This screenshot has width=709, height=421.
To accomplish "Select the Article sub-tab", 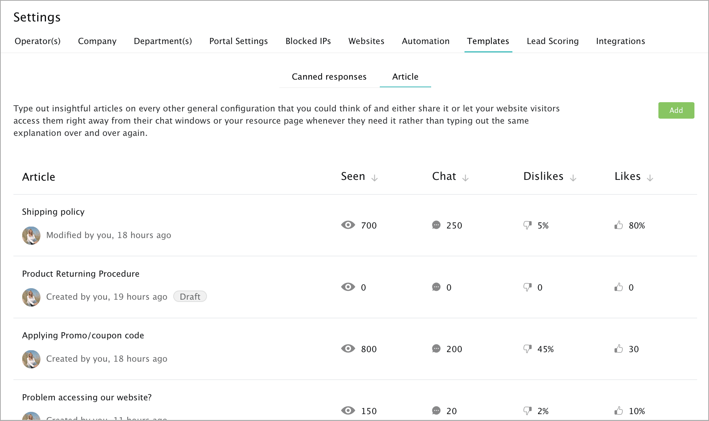I will pyautogui.click(x=405, y=77).
